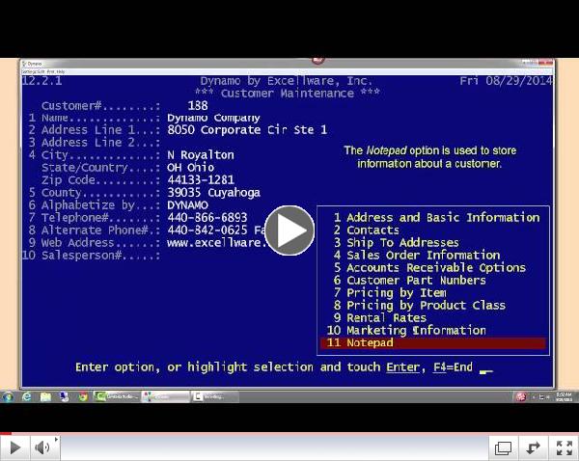The width and height of the screenshot is (579, 461).
Task: Select Accounts Receivable Options entry
Action: pos(435,268)
